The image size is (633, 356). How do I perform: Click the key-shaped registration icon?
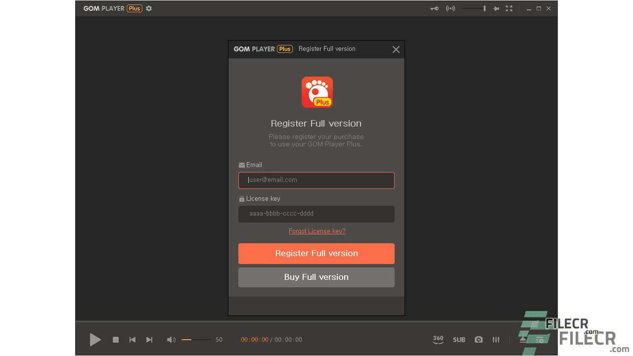[434, 8]
